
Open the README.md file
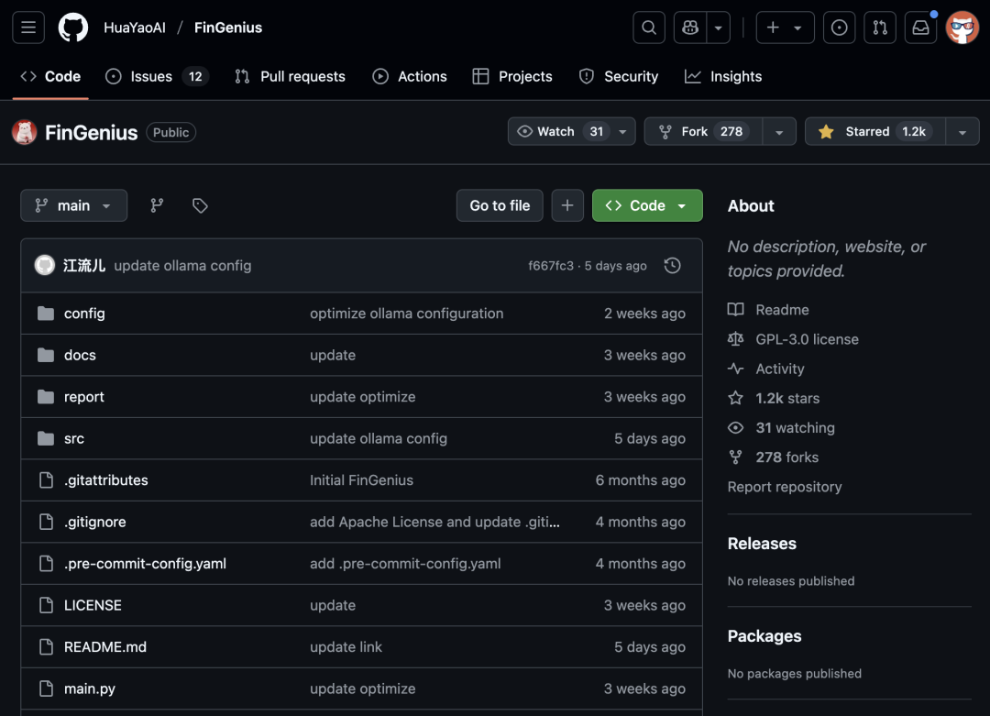(x=105, y=646)
